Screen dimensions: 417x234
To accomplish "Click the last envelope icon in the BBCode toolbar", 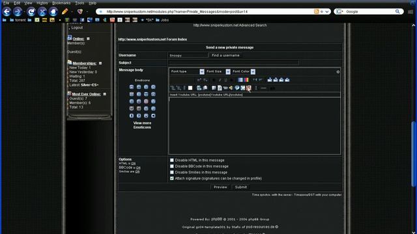I will (287, 79).
